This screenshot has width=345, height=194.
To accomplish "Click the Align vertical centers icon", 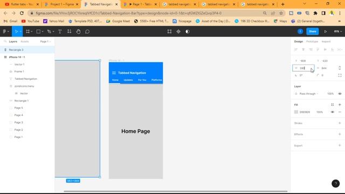I will (x=325, y=50).
